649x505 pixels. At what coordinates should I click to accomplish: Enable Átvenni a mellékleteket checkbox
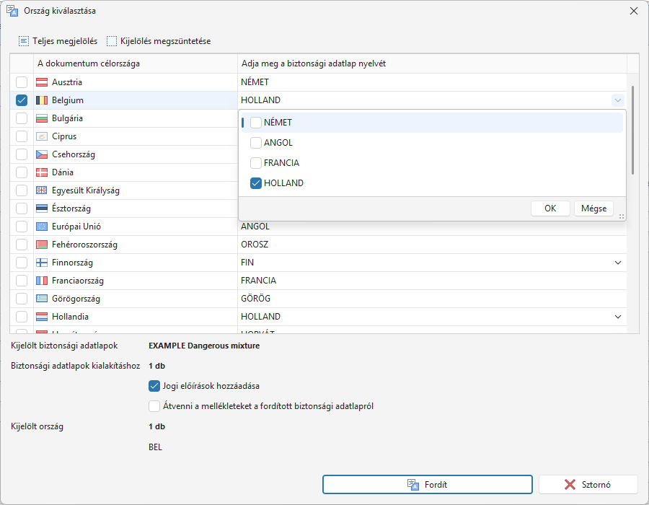(x=154, y=406)
